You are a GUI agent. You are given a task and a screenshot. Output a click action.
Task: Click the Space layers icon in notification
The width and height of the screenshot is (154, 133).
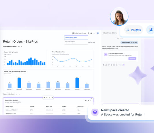[x=95, y=112]
